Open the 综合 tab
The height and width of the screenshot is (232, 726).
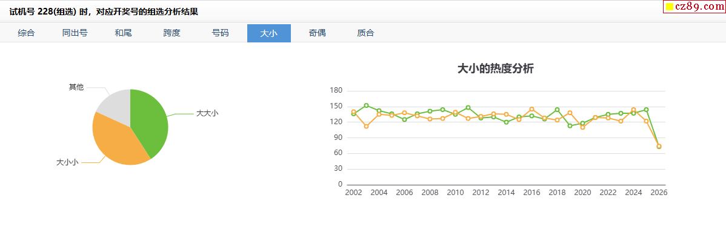coord(27,33)
